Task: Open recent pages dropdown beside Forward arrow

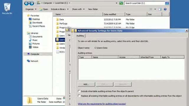Action: 35,3
